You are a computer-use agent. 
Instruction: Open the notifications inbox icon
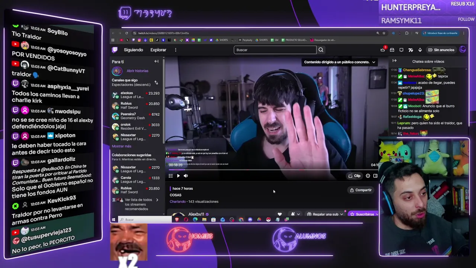392,50
